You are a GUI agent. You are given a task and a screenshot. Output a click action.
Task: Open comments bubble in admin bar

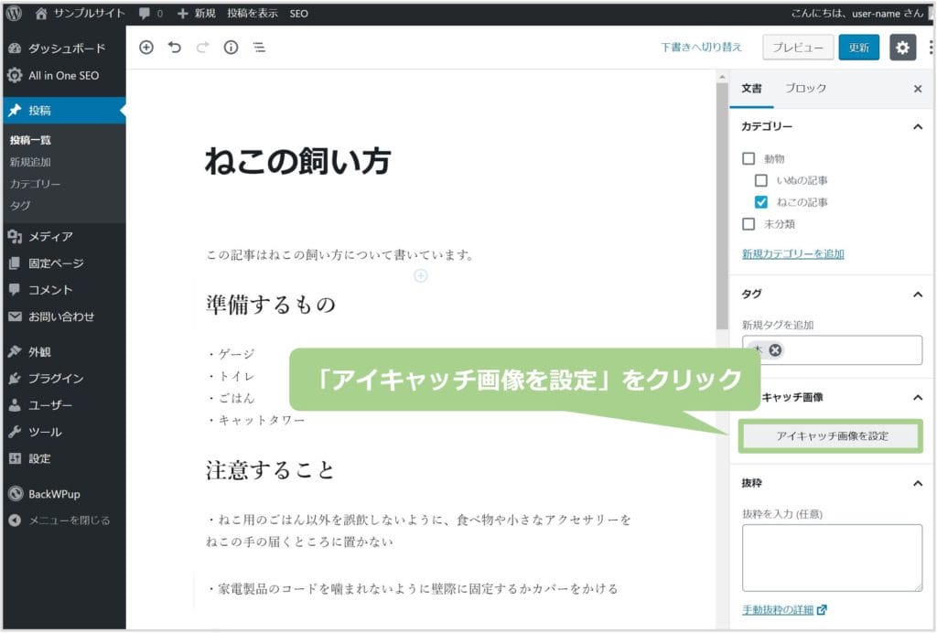[149, 14]
